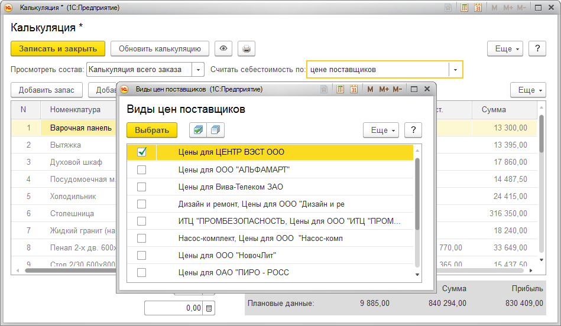561x326 pixels.
Task: Open calculator icon in dialog title bar
Action: click(340, 89)
